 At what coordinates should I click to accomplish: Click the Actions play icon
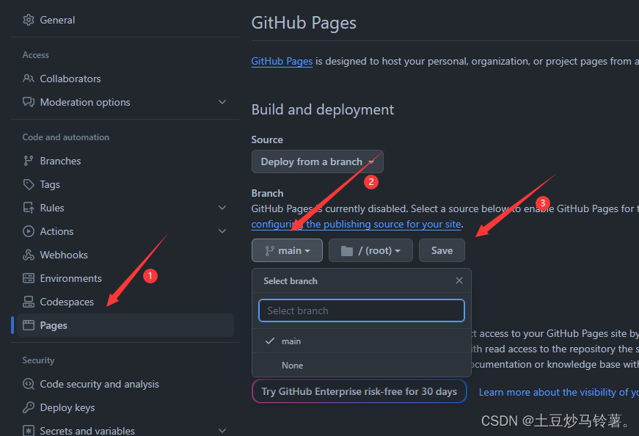click(x=29, y=231)
